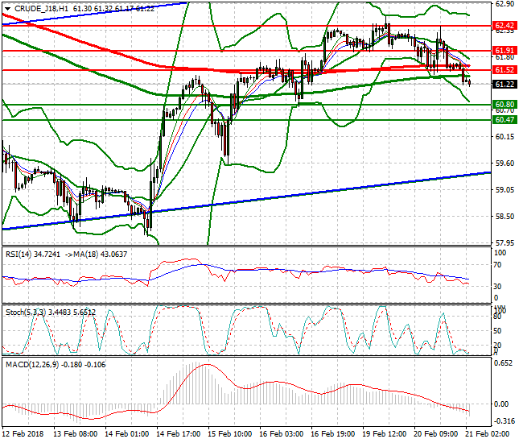Click the MACD scale value 0.652
The image size is (523, 443).
(503, 363)
